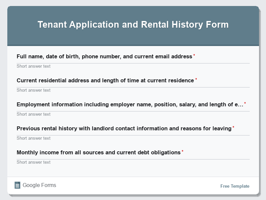Viewport: 266px width, 200px height.
Task: Open the Free Template link
Action: [x=234, y=186]
